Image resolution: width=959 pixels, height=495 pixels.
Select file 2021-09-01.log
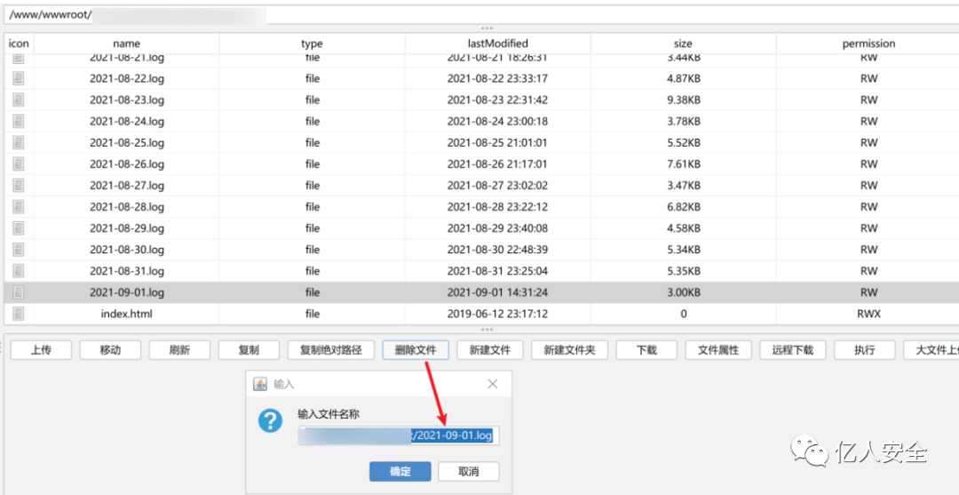[127, 292]
